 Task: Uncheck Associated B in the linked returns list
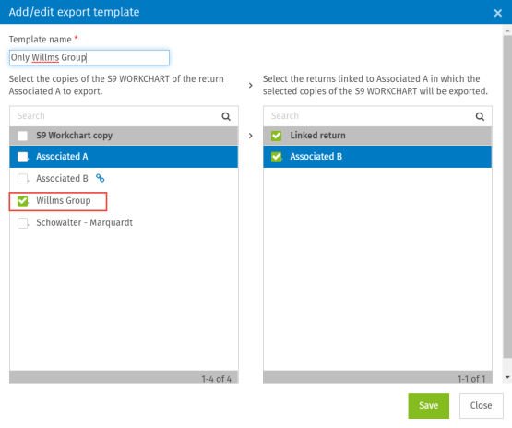[x=276, y=157]
